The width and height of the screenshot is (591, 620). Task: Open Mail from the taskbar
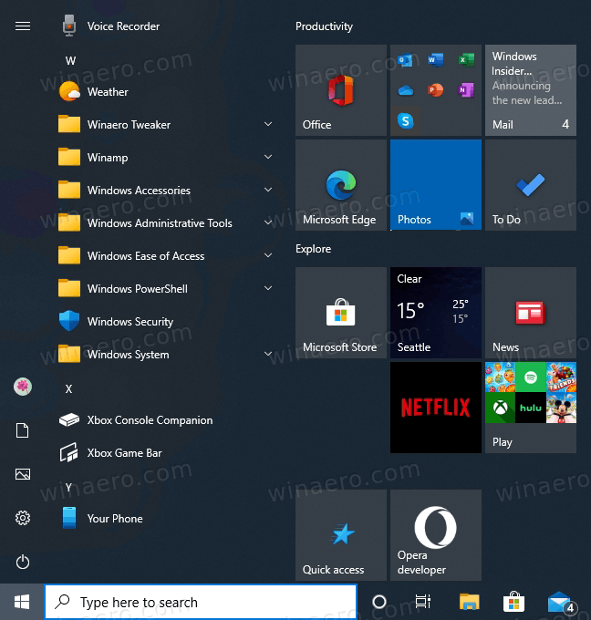pos(561,602)
